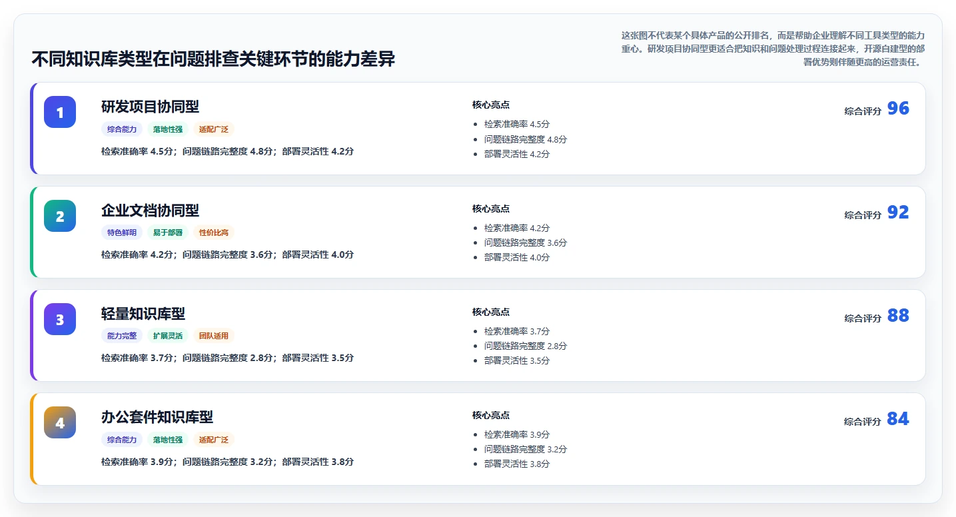Click 落地性强 tag in 研发项目协同型 card
This screenshot has height=517, width=956.
[168, 129]
